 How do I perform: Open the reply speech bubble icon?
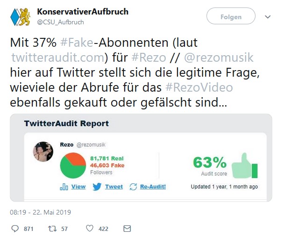pyautogui.click(x=15, y=229)
